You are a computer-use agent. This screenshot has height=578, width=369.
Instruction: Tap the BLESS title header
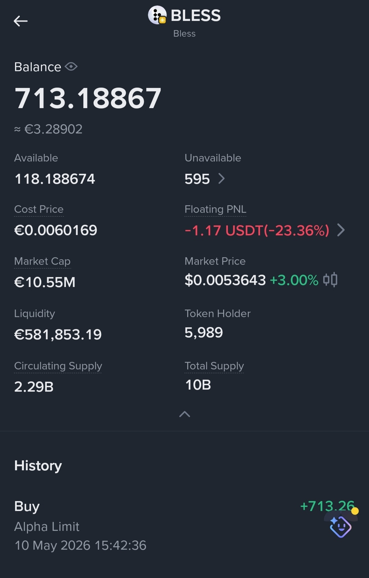pos(196,16)
